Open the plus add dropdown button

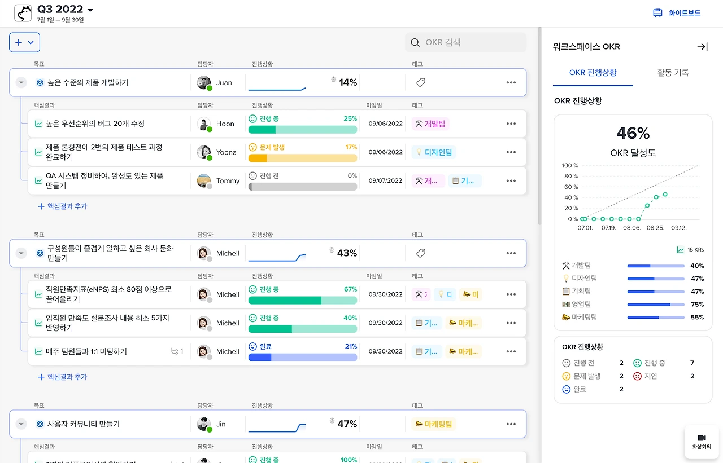coord(24,42)
